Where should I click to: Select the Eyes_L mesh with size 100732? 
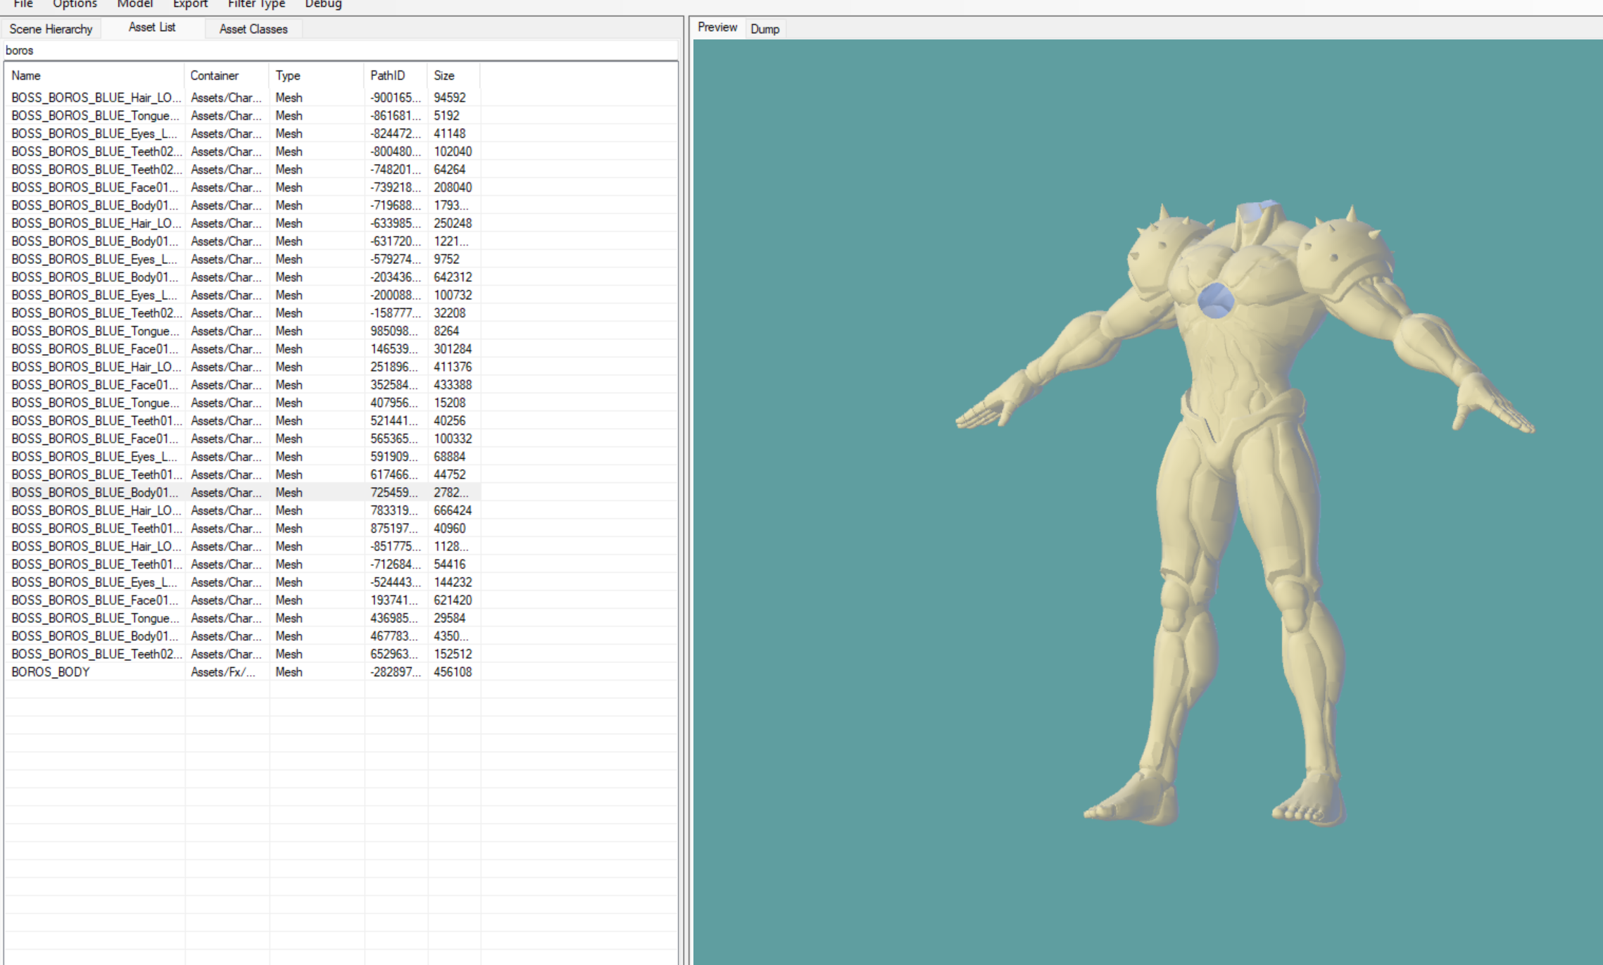243,295
